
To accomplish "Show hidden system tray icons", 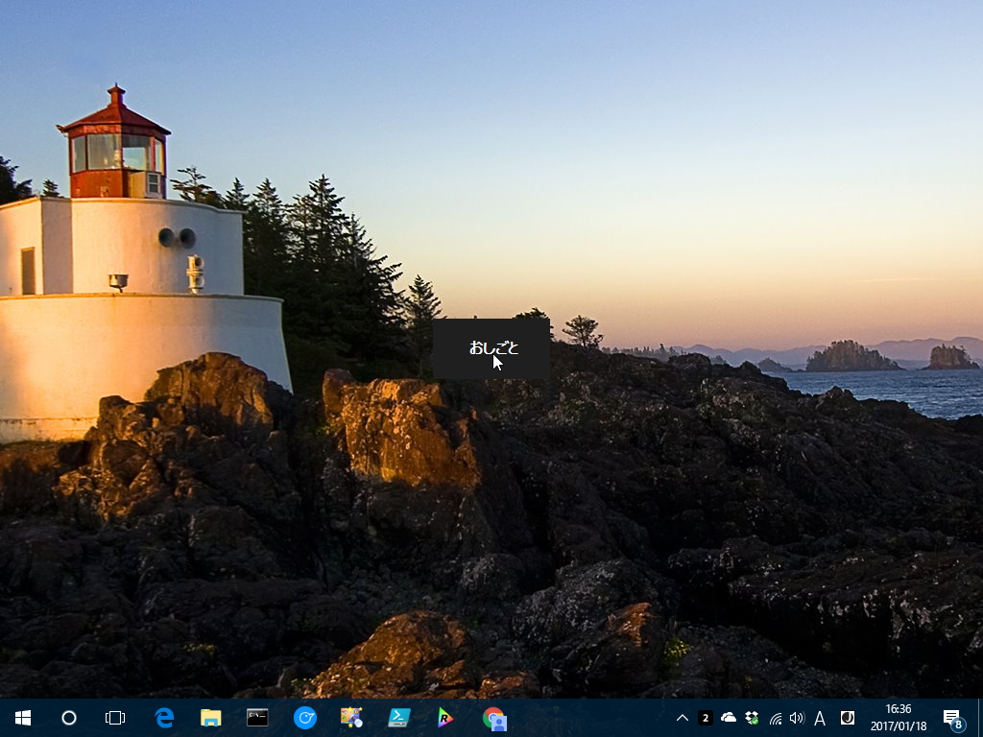I will point(683,718).
